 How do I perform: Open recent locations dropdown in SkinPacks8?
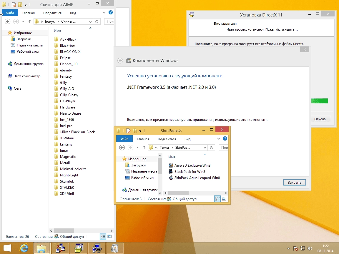point(137,148)
